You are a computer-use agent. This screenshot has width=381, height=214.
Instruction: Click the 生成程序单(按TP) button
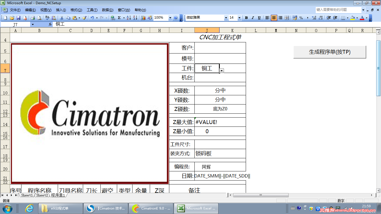(330, 52)
